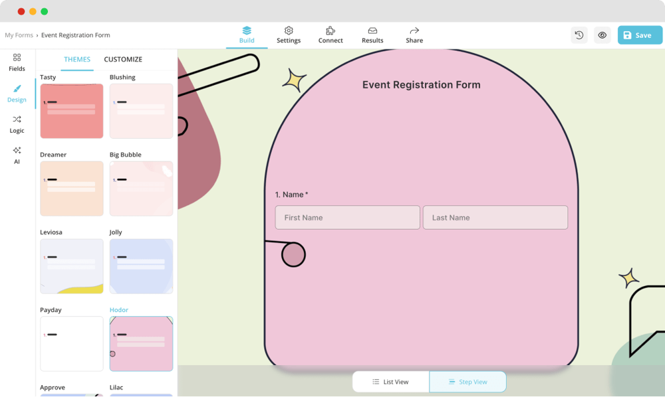Screen dimensions: 665x397
Task: Choose the Jolly theme swatch
Action: pos(141,266)
